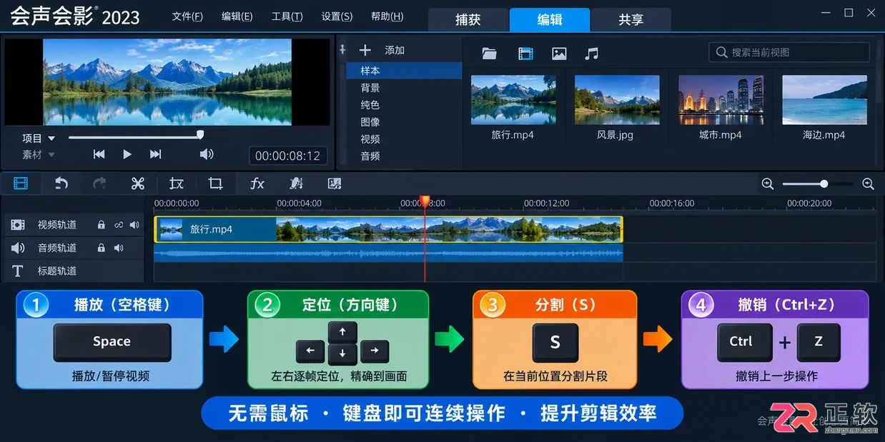Select the 纯色 library category

point(404,105)
